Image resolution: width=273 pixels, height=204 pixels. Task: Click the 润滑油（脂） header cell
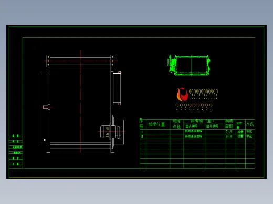point(204,121)
